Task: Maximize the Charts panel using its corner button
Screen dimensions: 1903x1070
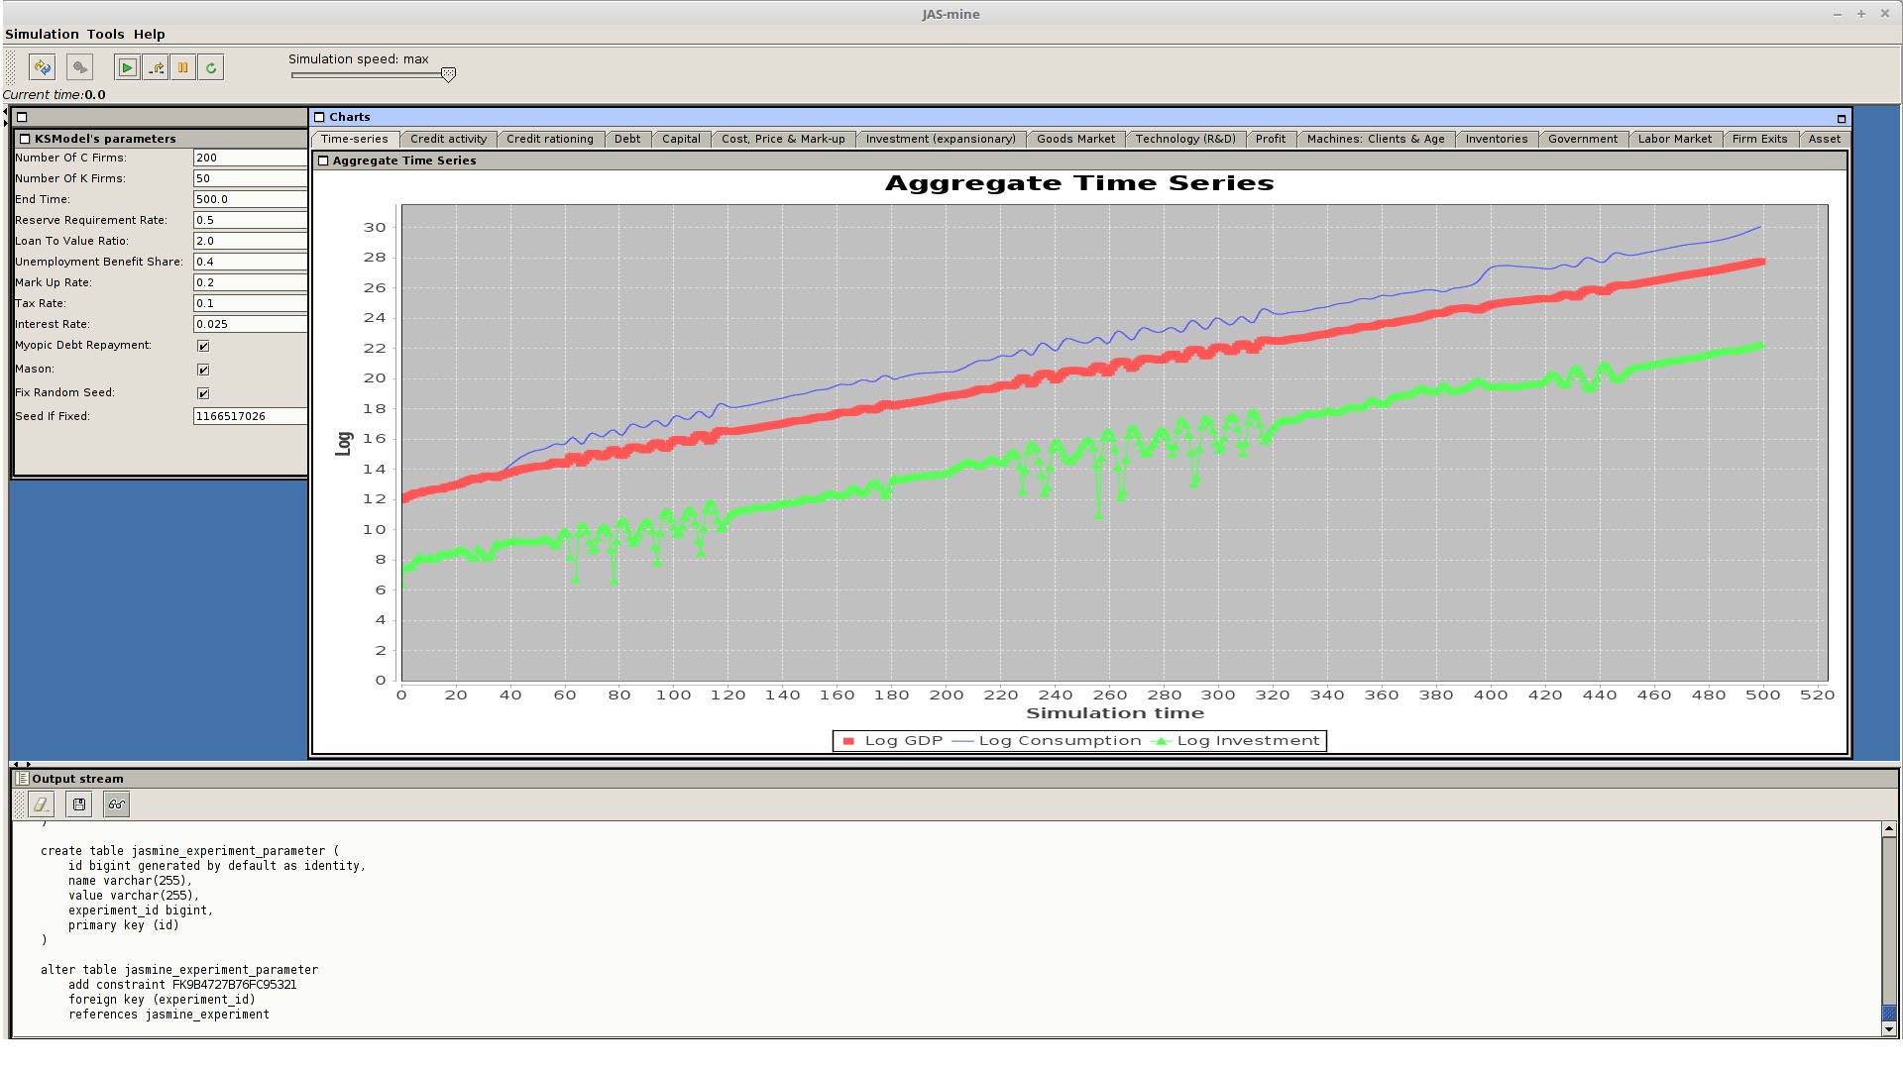Action: (1842, 119)
